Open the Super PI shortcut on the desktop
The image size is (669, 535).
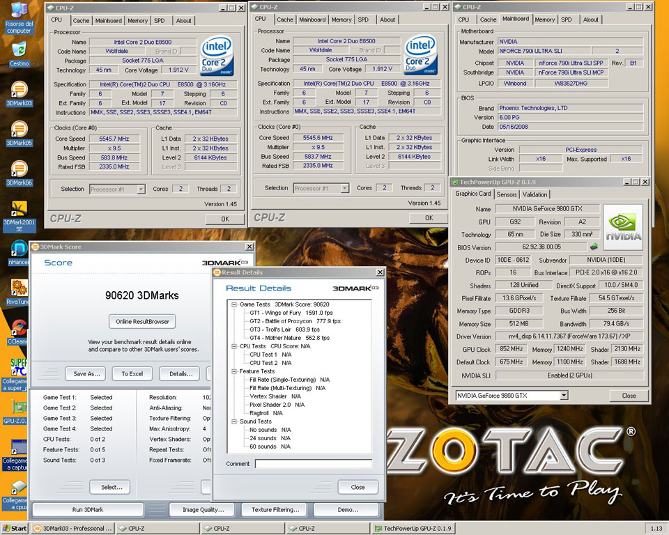(16, 374)
